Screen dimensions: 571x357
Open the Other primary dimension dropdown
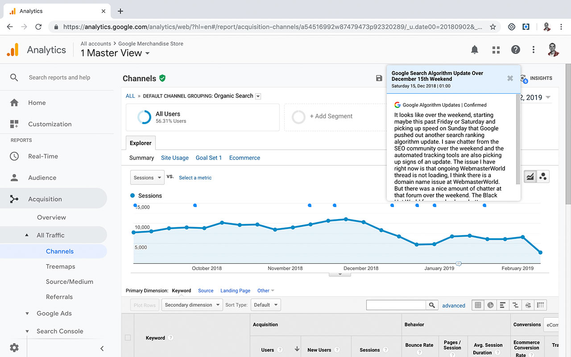click(x=266, y=291)
